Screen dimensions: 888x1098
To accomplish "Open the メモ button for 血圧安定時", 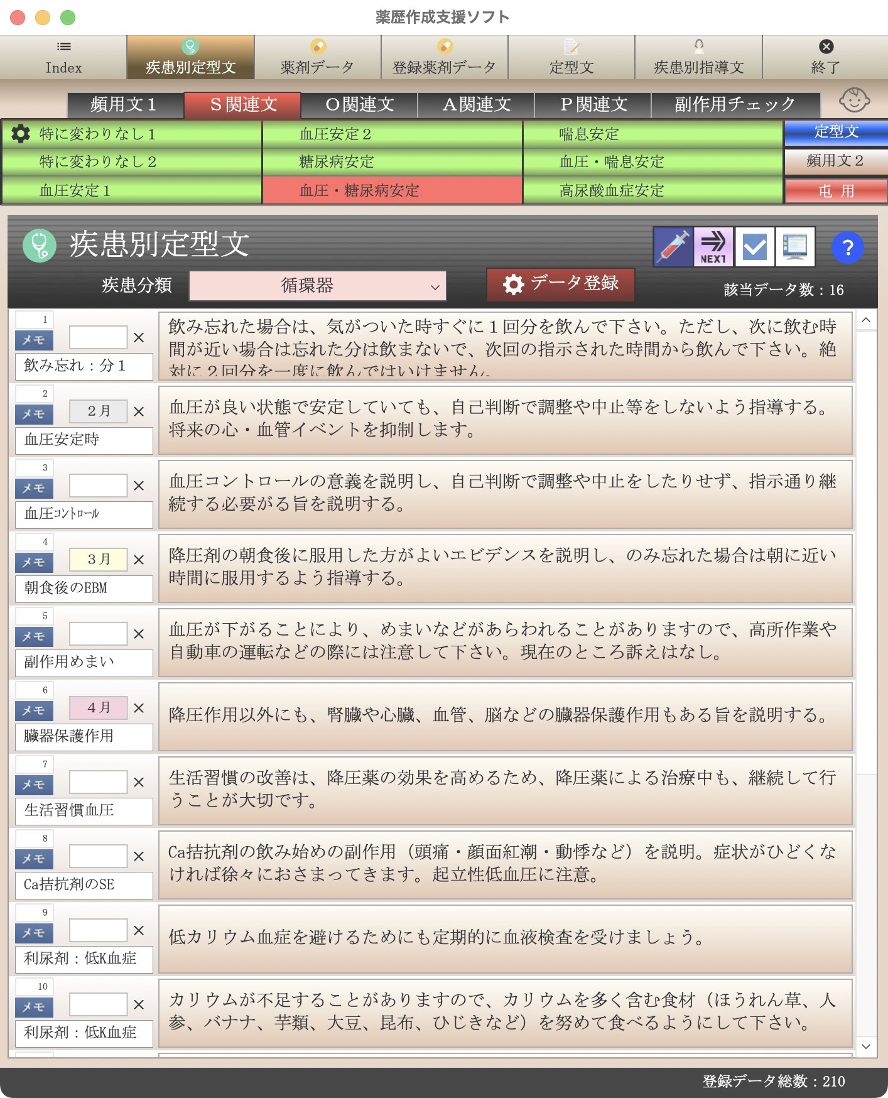I will point(34,414).
